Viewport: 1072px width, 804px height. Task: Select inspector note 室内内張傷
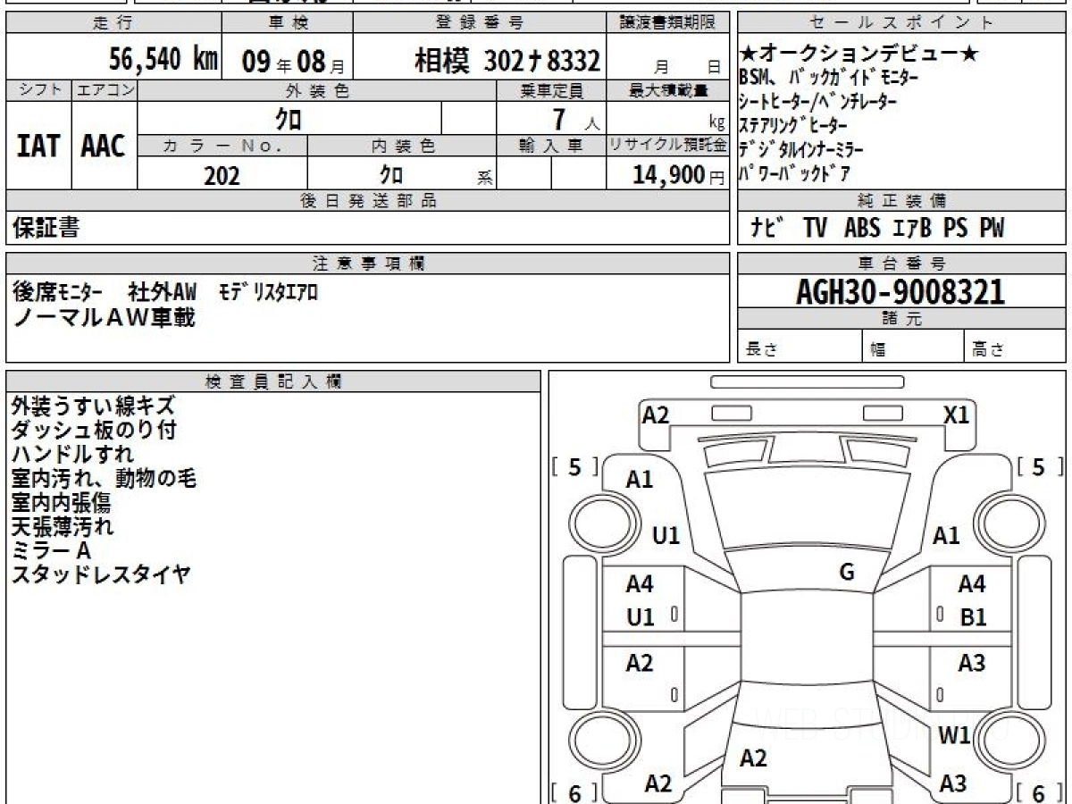61,503
